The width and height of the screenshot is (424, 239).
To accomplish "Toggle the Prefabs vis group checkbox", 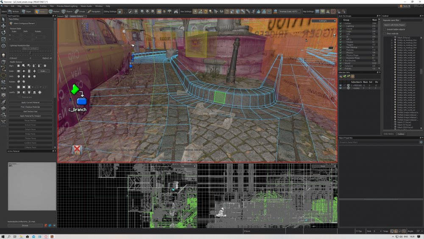I will click(340, 68).
